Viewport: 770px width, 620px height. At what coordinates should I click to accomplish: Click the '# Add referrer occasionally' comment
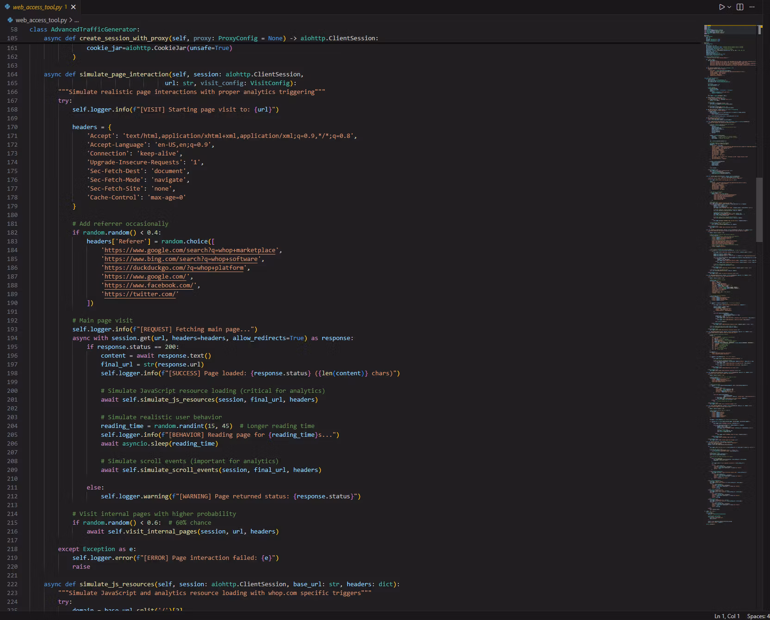tap(120, 223)
